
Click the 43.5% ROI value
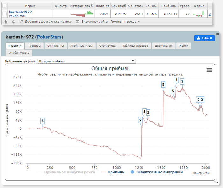coord(152,14)
